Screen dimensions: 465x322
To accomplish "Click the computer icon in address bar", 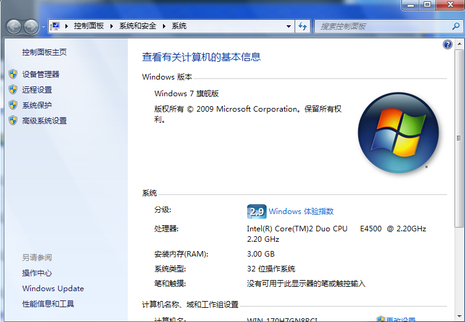I will pos(55,27).
